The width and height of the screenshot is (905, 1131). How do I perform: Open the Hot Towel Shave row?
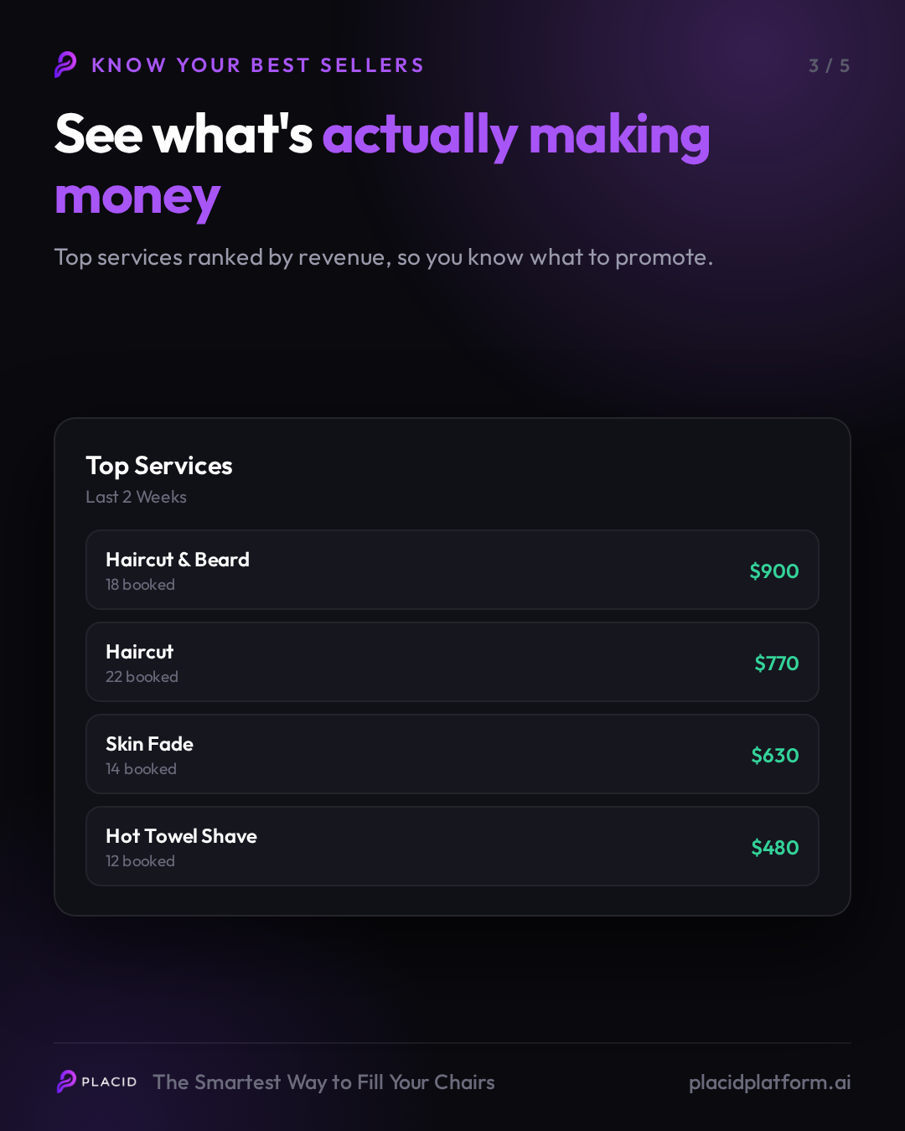click(452, 846)
